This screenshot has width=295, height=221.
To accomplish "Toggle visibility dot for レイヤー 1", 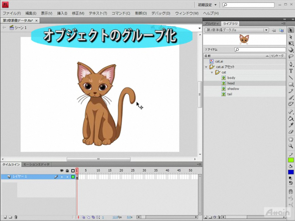I will [62, 177].
